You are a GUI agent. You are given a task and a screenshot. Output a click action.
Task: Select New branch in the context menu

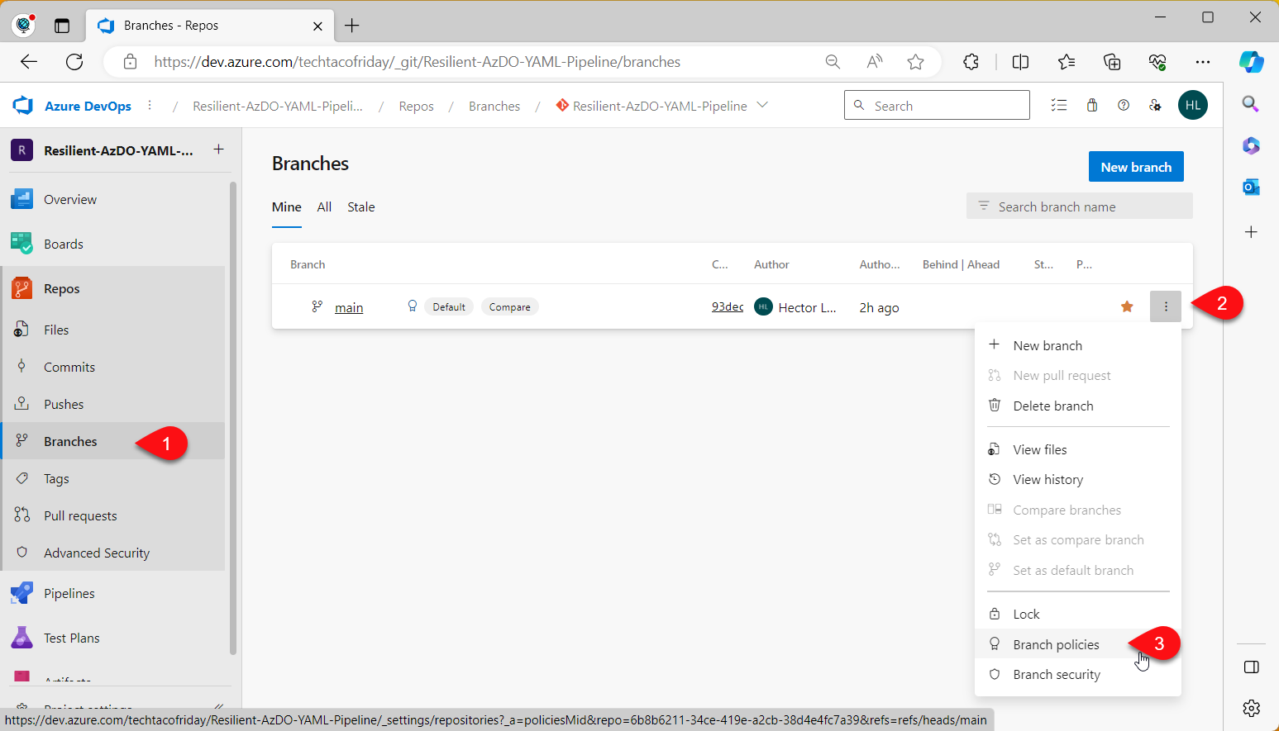[1078, 345]
